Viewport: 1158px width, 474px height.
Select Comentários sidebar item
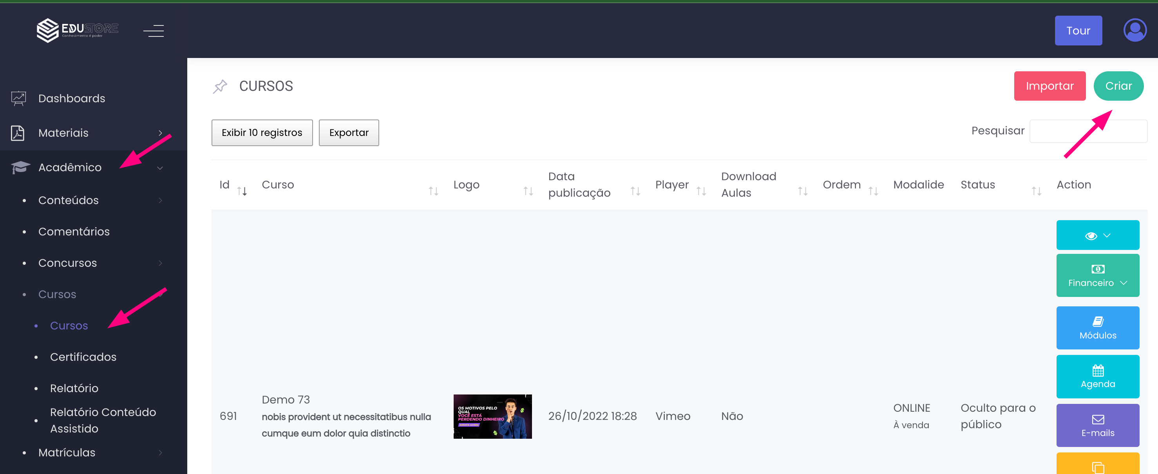[74, 231]
